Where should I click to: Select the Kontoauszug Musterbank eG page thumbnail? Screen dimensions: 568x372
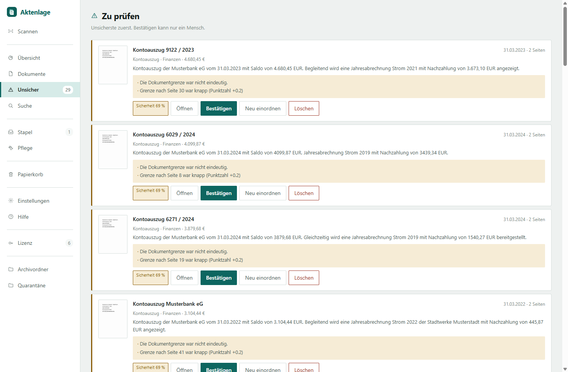click(x=113, y=319)
